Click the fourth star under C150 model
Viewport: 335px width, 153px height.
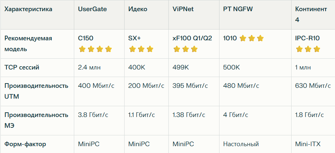pyautogui.click(x=108, y=49)
